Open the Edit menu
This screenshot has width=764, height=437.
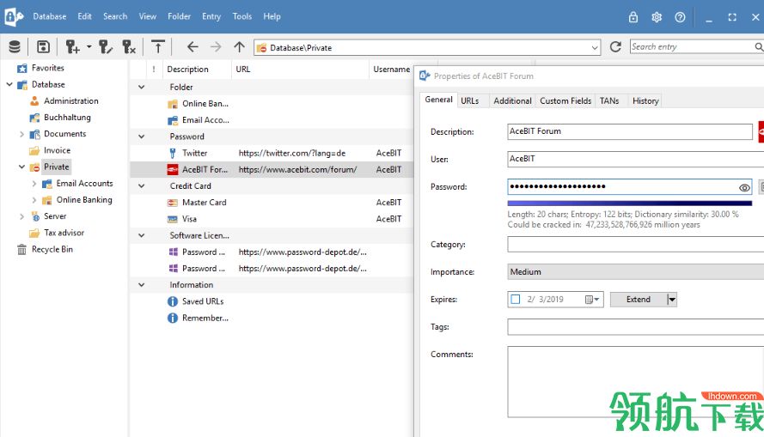[x=84, y=16]
